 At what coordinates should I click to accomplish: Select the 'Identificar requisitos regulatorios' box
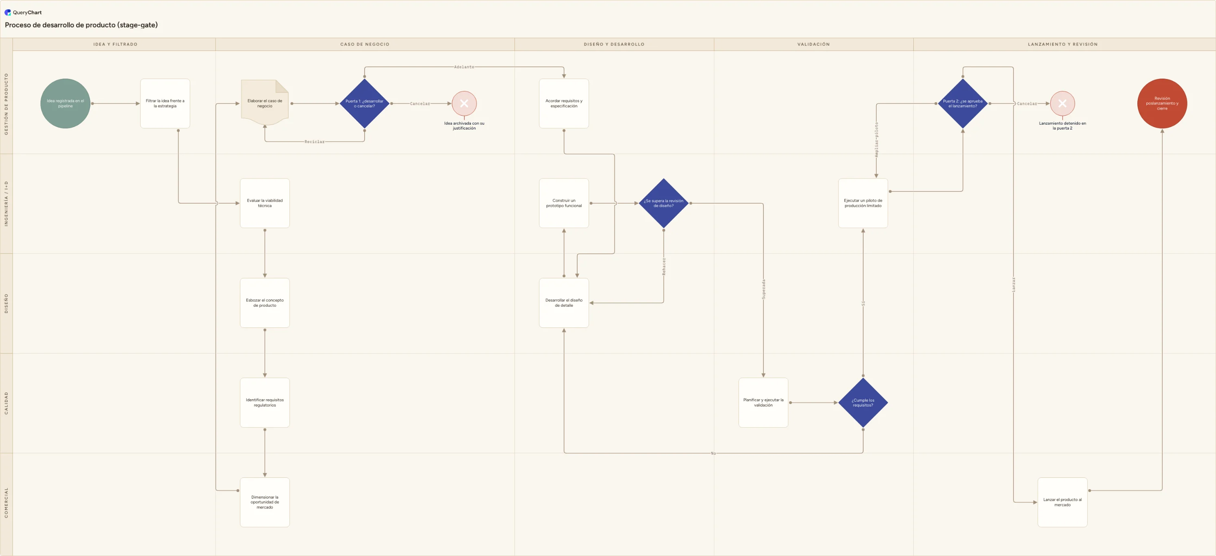pyautogui.click(x=265, y=402)
